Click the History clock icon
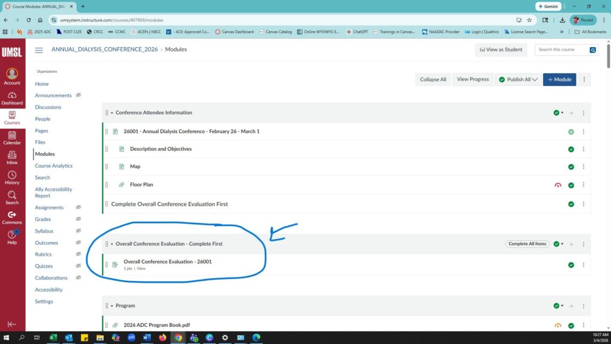 click(12, 178)
